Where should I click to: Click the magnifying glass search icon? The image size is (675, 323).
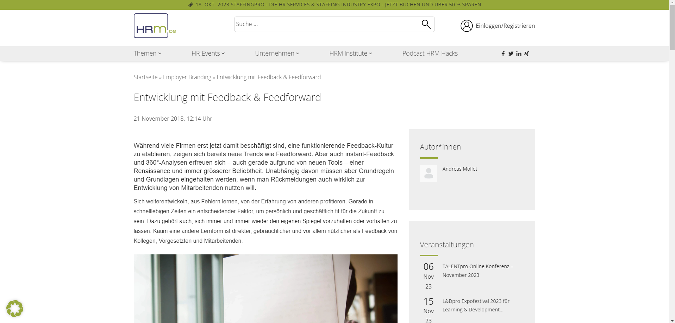click(426, 24)
